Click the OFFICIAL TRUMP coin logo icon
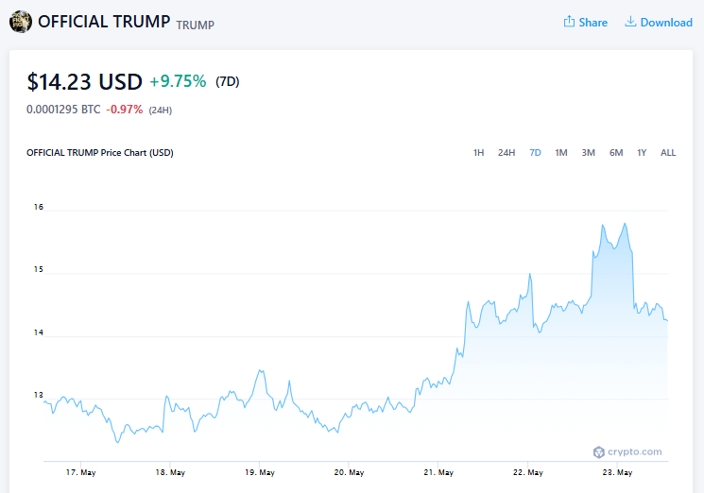The width and height of the screenshot is (704, 493). 21,22
